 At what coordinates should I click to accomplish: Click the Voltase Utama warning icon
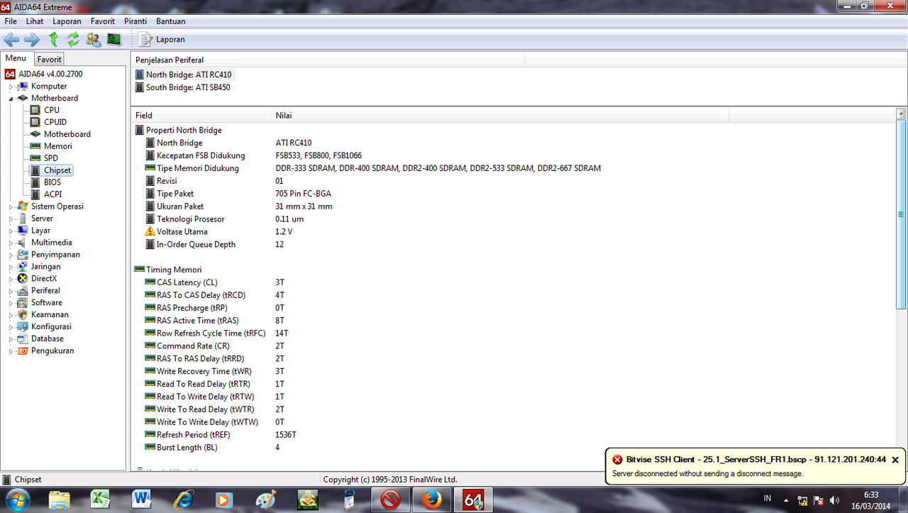tap(150, 232)
